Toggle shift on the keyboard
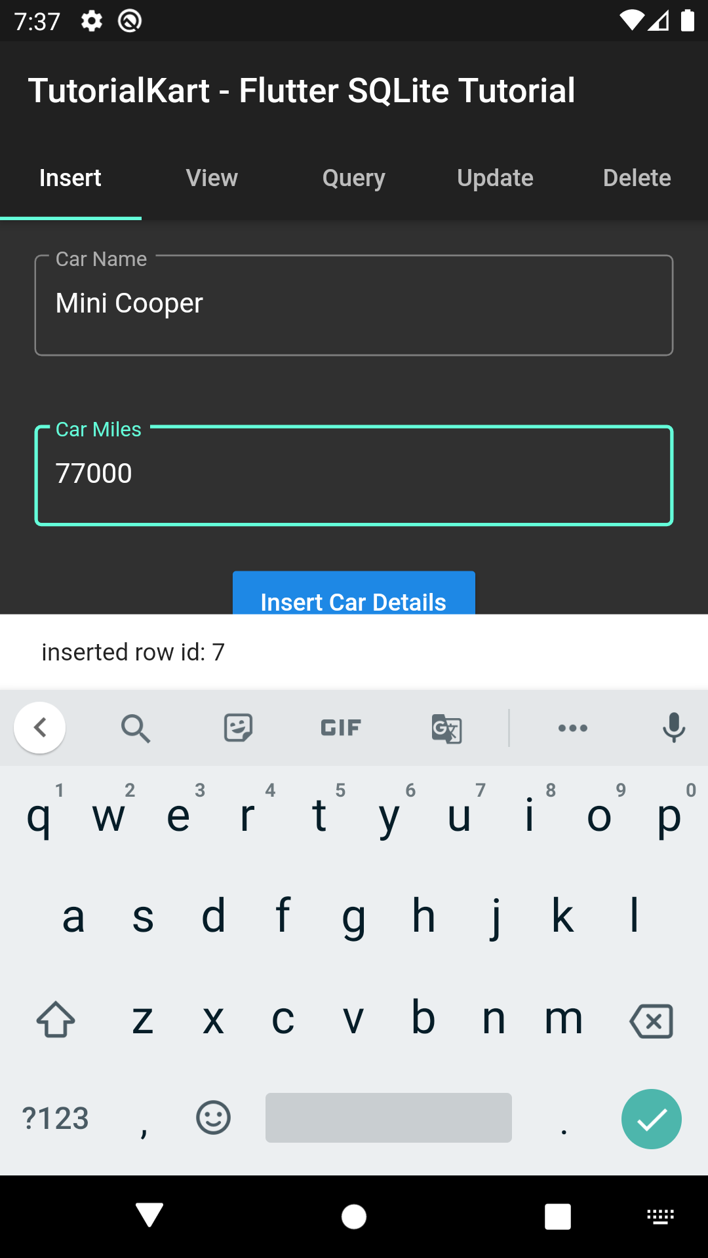Viewport: 708px width, 1258px height. (56, 1020)
